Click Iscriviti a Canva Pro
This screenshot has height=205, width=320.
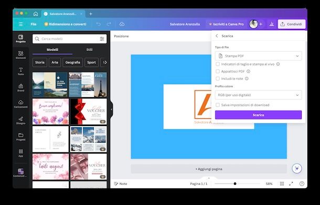tap(226, 24)
